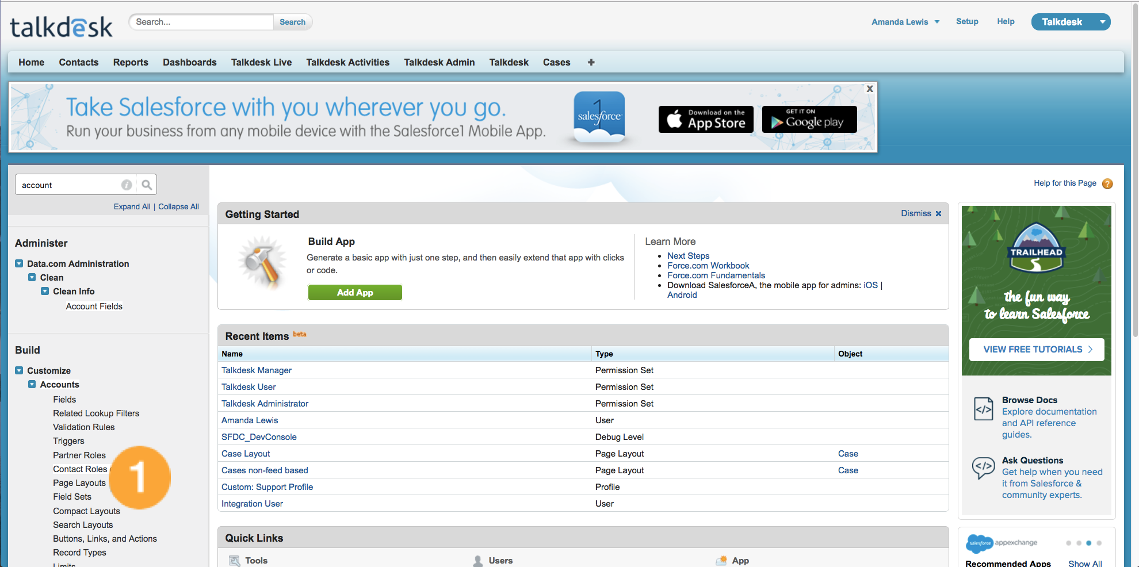
Task: Collapse the Data.com Administration node
Action: click(19, 263)
